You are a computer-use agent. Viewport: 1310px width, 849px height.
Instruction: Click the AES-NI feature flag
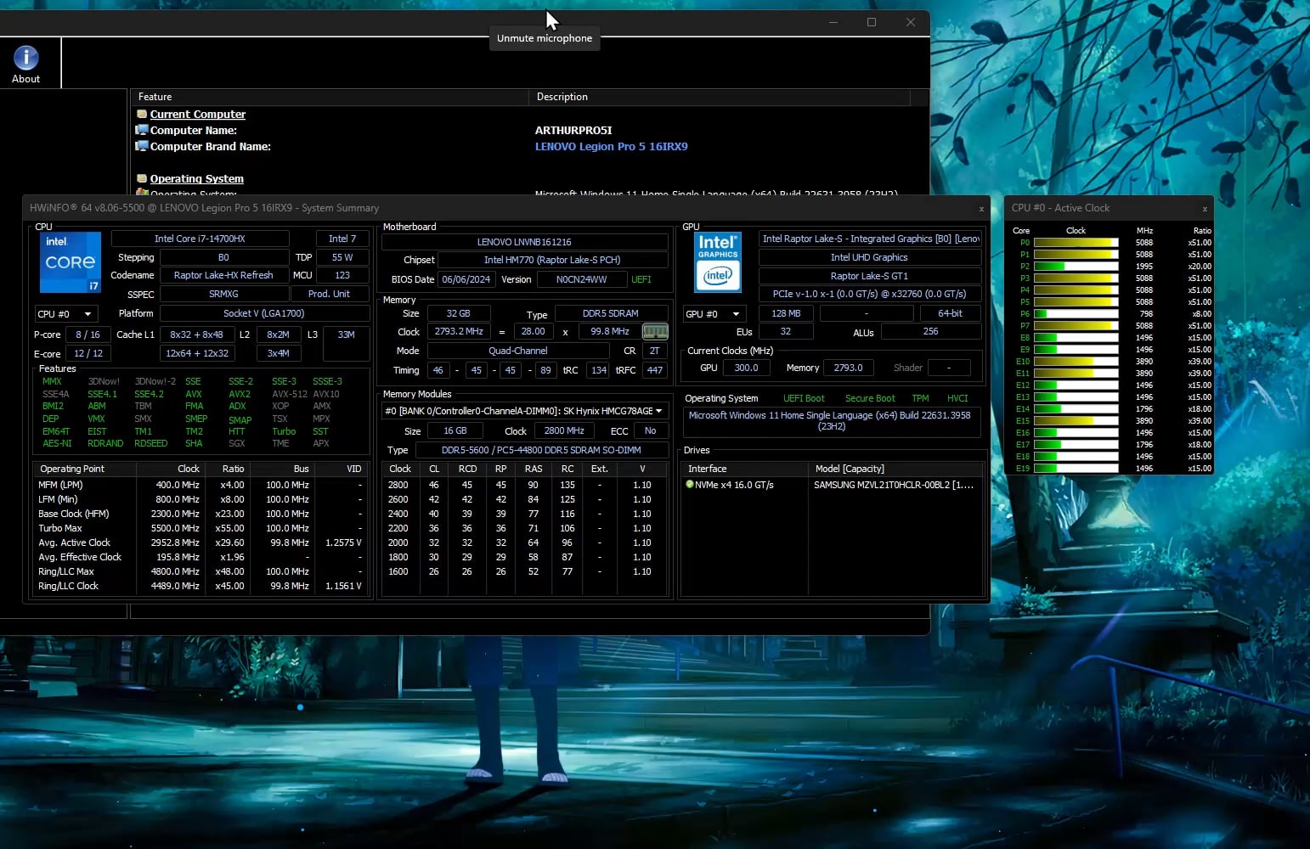click(x=57, y=443)
